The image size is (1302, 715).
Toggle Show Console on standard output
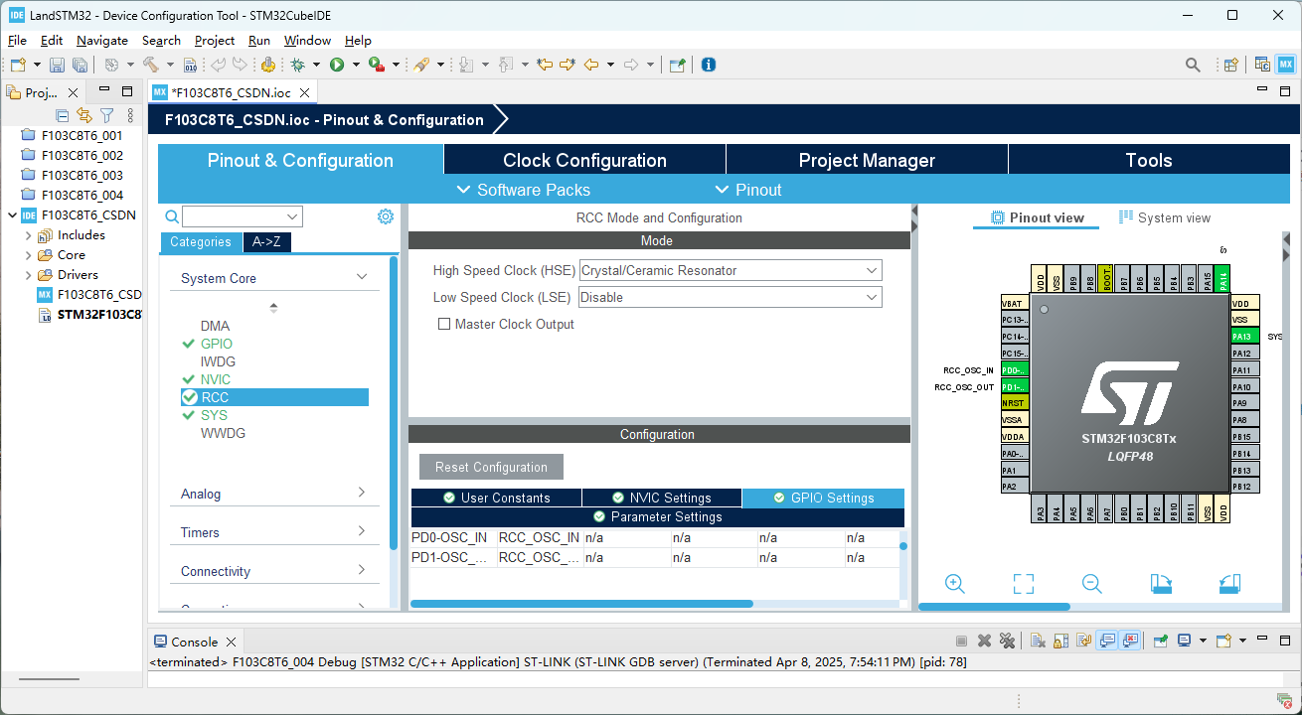pyautogui.click(x=1107, y=642)
